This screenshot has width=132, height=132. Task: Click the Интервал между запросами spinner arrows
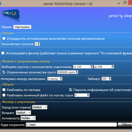tap(61, 79)
